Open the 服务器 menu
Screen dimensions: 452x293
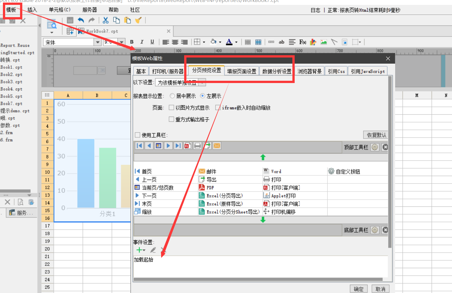click(89, 10)
